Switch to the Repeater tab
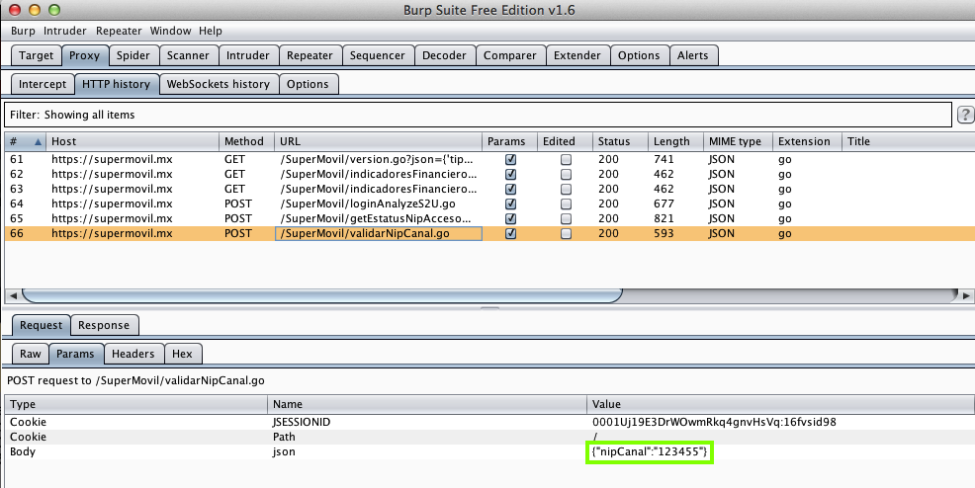 [x=310, y=55]
